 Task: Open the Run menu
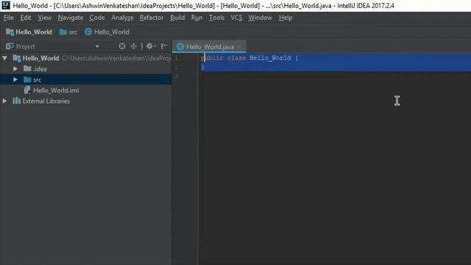(196, 18)
